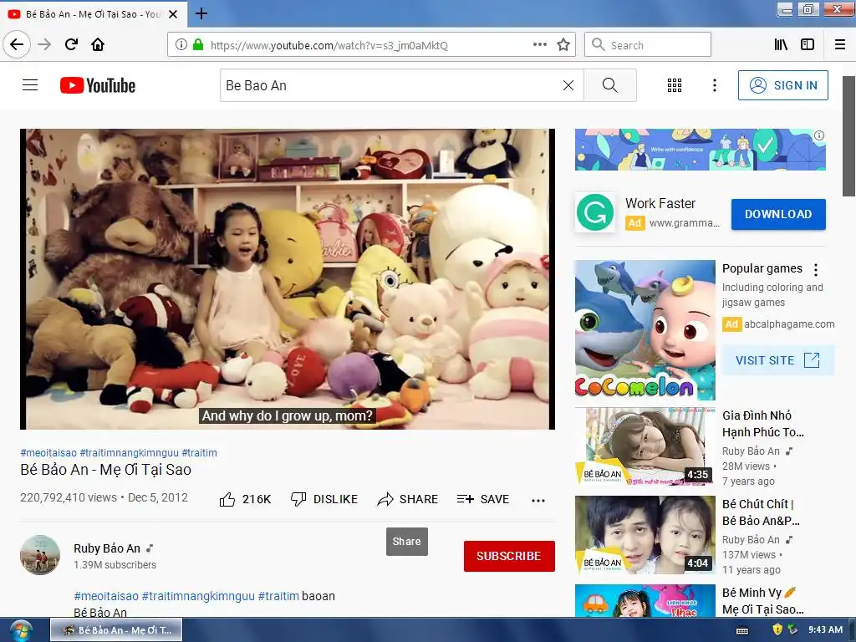Reload the current page
This screenshot has width=856, height=642.
(x=71, y=44)
